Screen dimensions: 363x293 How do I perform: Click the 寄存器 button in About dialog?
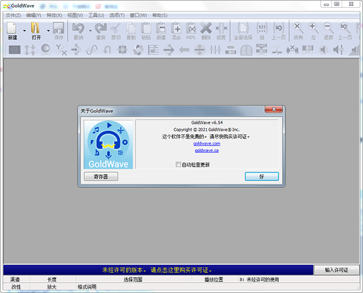point(101,176)
